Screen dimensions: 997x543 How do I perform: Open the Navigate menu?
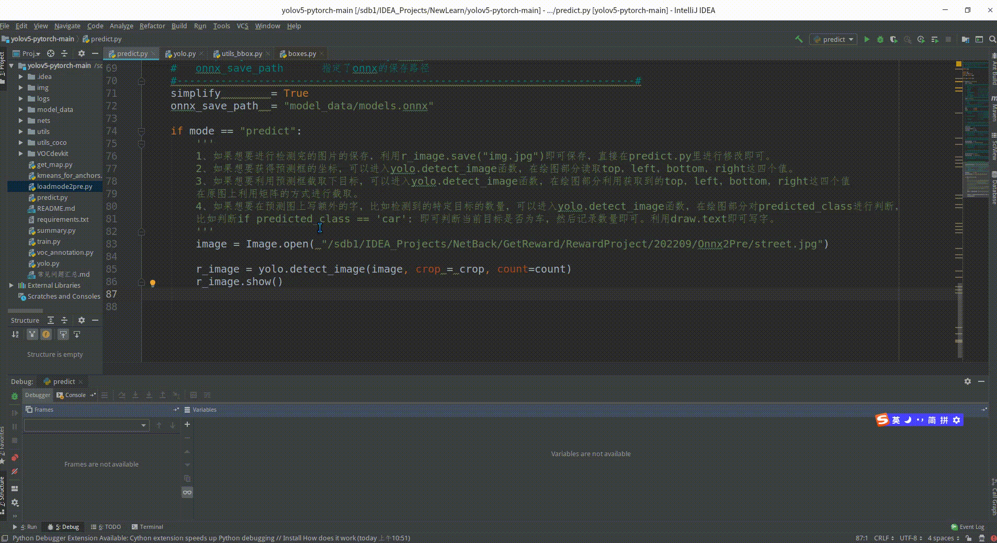67,26
